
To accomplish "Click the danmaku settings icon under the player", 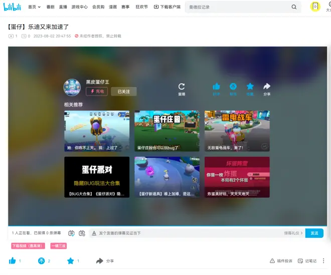I will pos(81,233).
